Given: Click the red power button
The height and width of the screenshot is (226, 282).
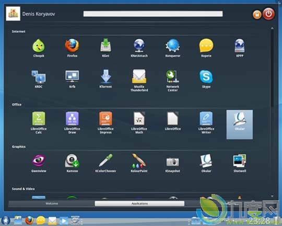Looking at the screenshot, I should [x=269, y=14].
